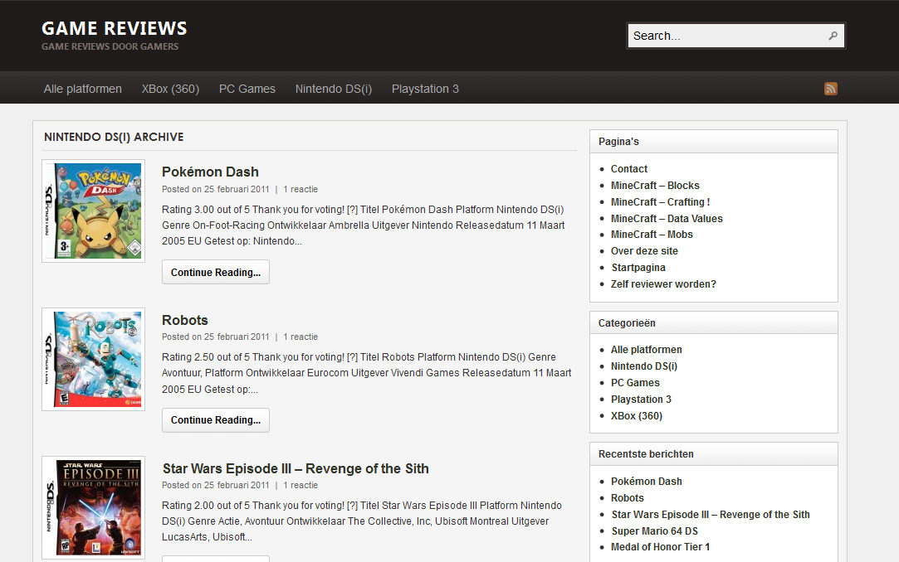Screen dimensions: 899x562
Task: Open the Over deze site link
Action: 644,251
